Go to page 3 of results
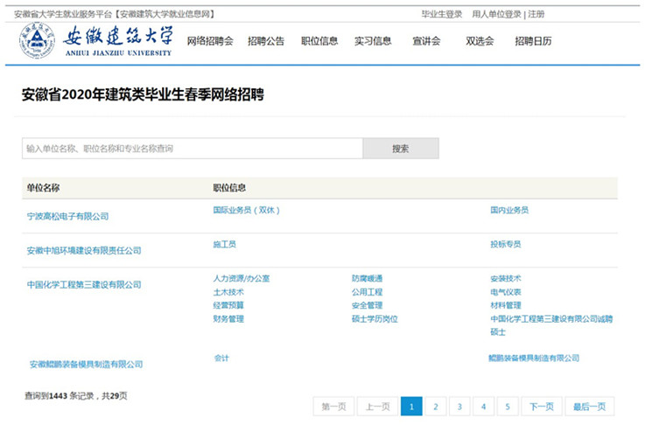Viewport: 645px width, 425px height. point(459,407)
